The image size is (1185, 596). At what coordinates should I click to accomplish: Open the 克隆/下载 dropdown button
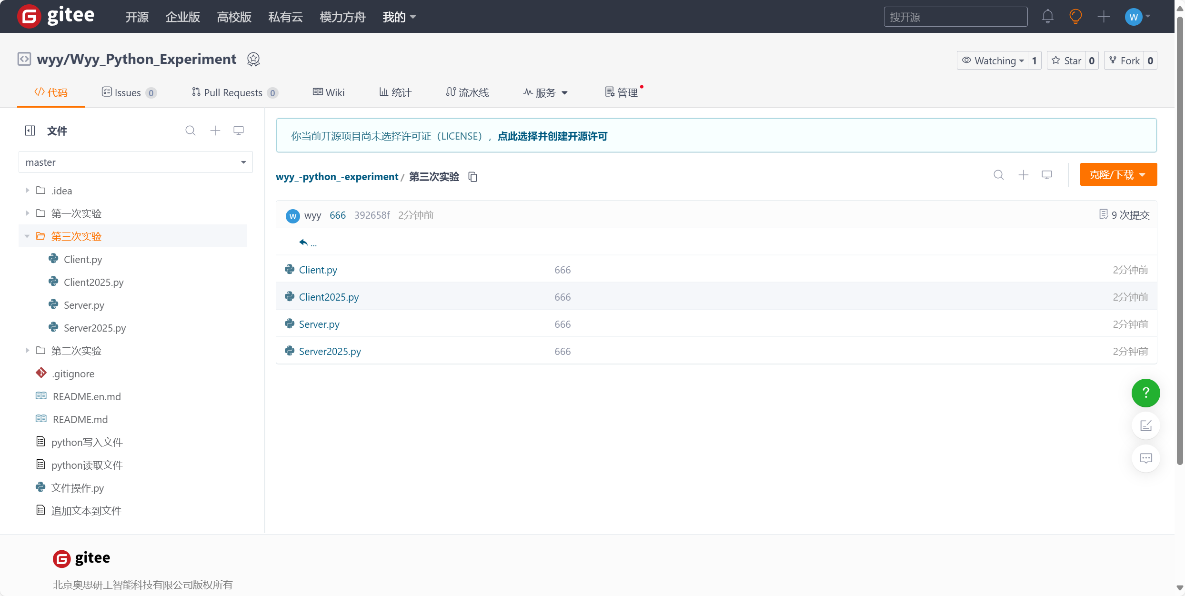(x=1118, y=174)
